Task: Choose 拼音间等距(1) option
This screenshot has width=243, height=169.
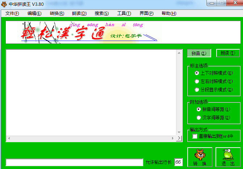Action: [213, 109]
